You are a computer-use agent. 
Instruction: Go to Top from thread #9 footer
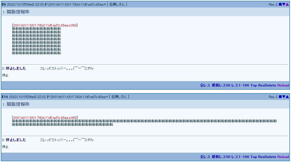(253, 85)
